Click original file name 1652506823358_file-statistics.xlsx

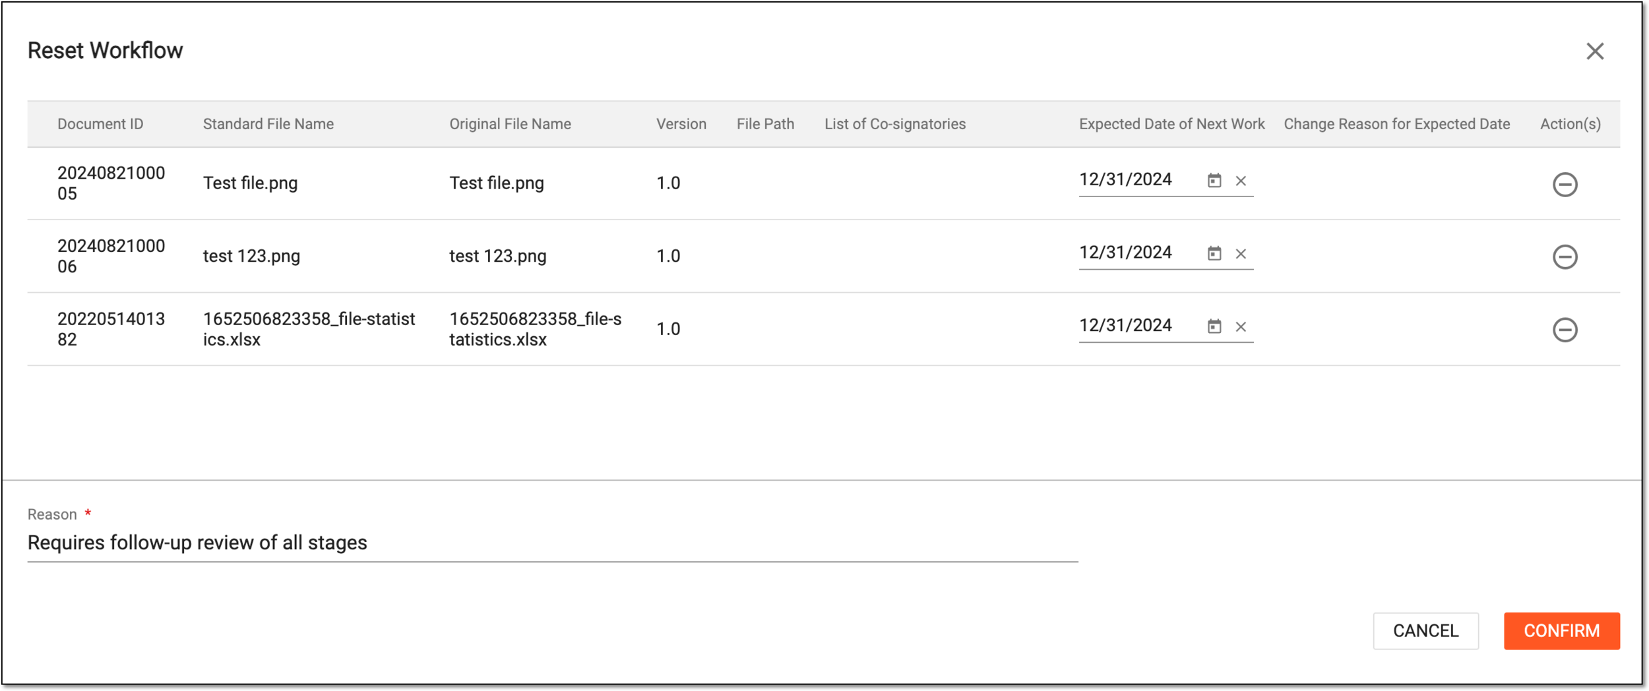[535, 329]
